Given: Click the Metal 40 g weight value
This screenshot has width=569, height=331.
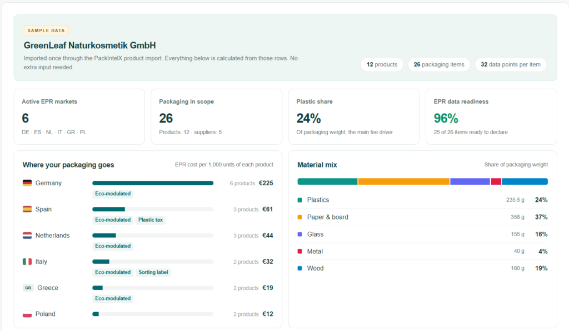Looking at the screenshot, I should (x=519, y=251).
